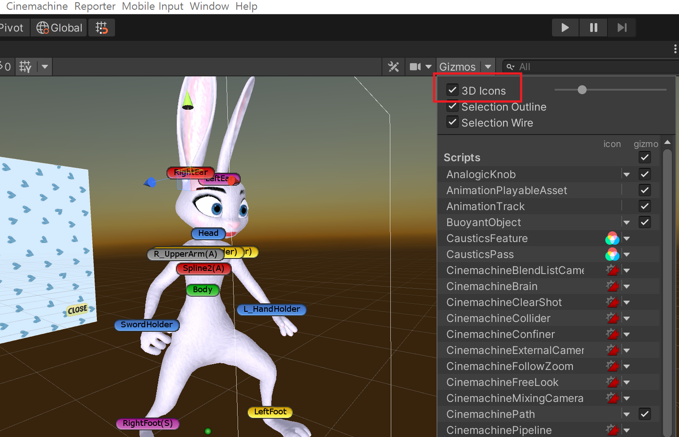Open the Gizmos dropdown arrow
Image resolution: width=679 pixels, height=437 pixels.
(x=488, y=67)
